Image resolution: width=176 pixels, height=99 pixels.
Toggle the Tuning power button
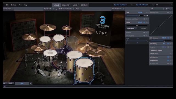pos(144,22)
